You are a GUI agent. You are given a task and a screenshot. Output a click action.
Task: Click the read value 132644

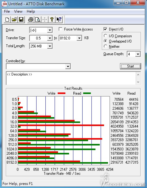point(133,126)
